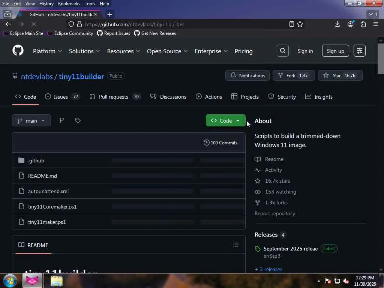Open the Firefox hamburger menu
Image resolution: width=384 pixels, height=288 pixels.
[376, 24]
